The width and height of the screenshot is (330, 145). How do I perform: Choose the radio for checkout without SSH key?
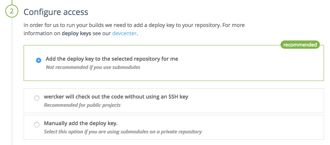tap(37, 98)
